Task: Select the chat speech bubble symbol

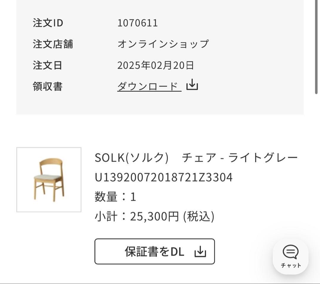Action: (x=290, y=252)
